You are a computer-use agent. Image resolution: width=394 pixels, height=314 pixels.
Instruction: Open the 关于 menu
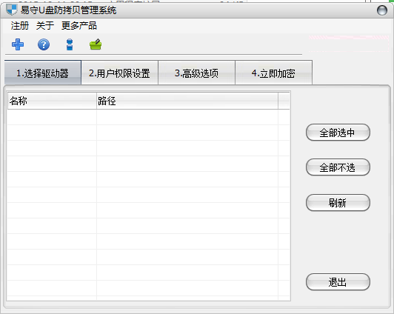pos(45,26)
